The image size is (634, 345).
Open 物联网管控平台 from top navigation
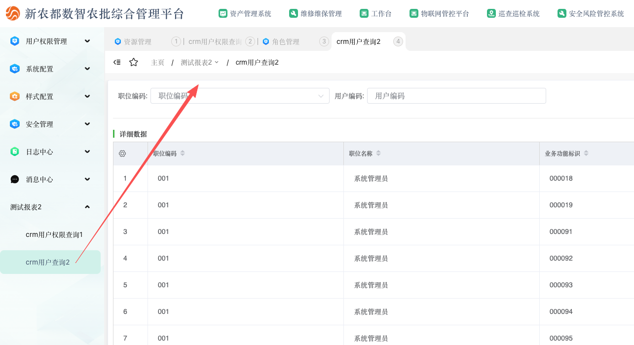tap(439, 14)
